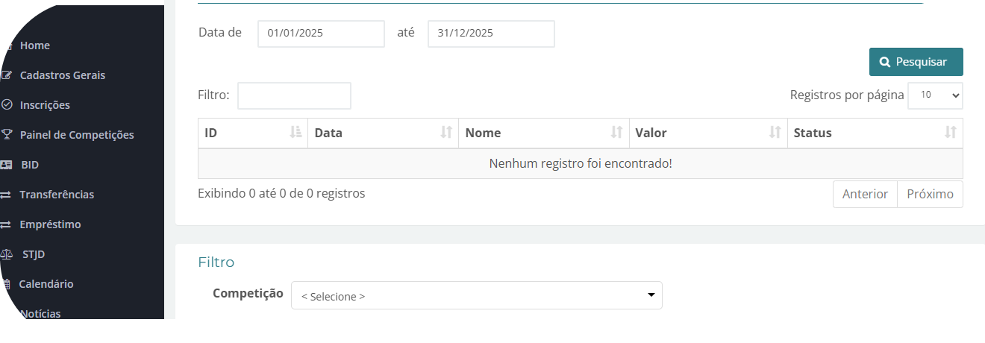The height and width of the screenshot is (343, 985).
Task: Open Home in the sidebar
Action: [34, 45]
